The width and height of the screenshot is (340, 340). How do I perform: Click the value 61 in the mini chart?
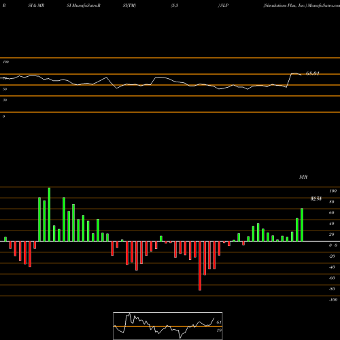click(219, 322)
